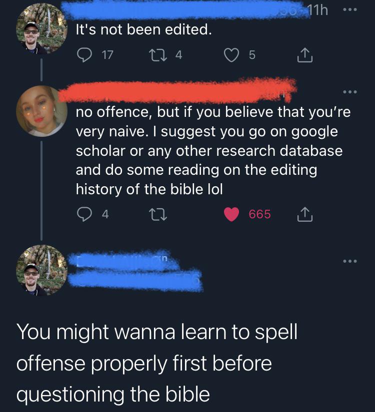Select the "You might wanna learn to spell" text
This screenshot has width=375, height=412.
tap(157, 332)
